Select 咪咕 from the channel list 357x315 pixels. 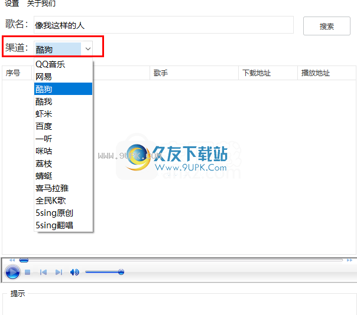point(63,151)
